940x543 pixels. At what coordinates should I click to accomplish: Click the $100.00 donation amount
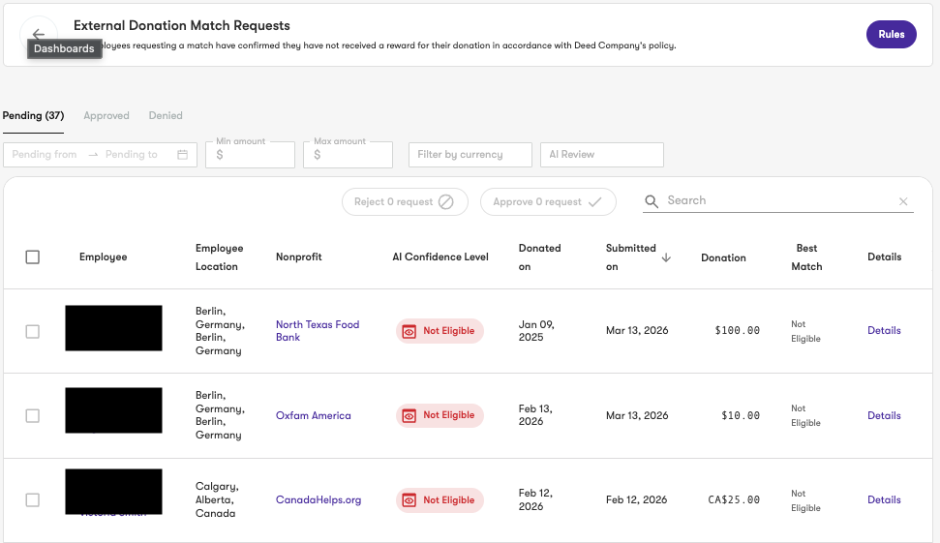738,330
